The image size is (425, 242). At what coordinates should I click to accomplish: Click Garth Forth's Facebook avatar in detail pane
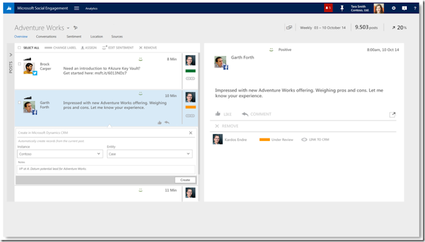pyautogui.click(x=221, y=62)
